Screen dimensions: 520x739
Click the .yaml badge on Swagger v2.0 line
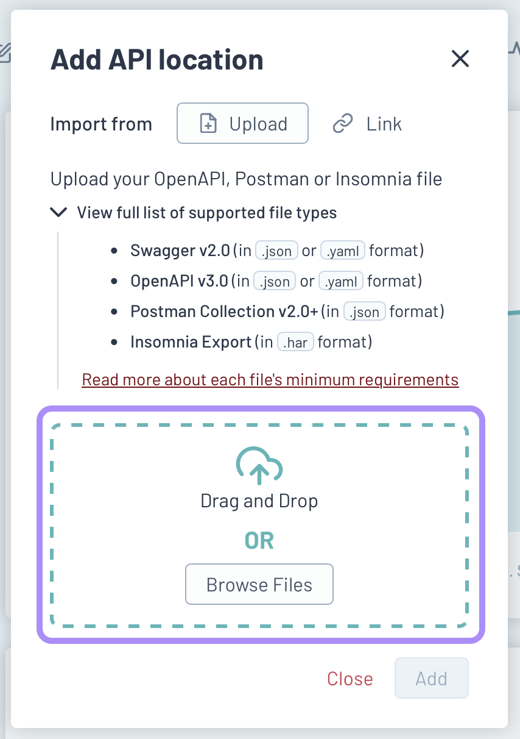(x=343, y=251)
